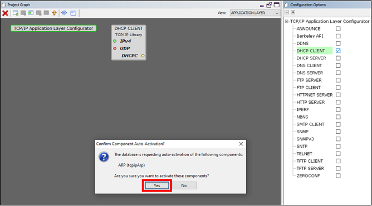
Task: Enable the DHCP SERVER checkbox
Action: click(338, 58)
